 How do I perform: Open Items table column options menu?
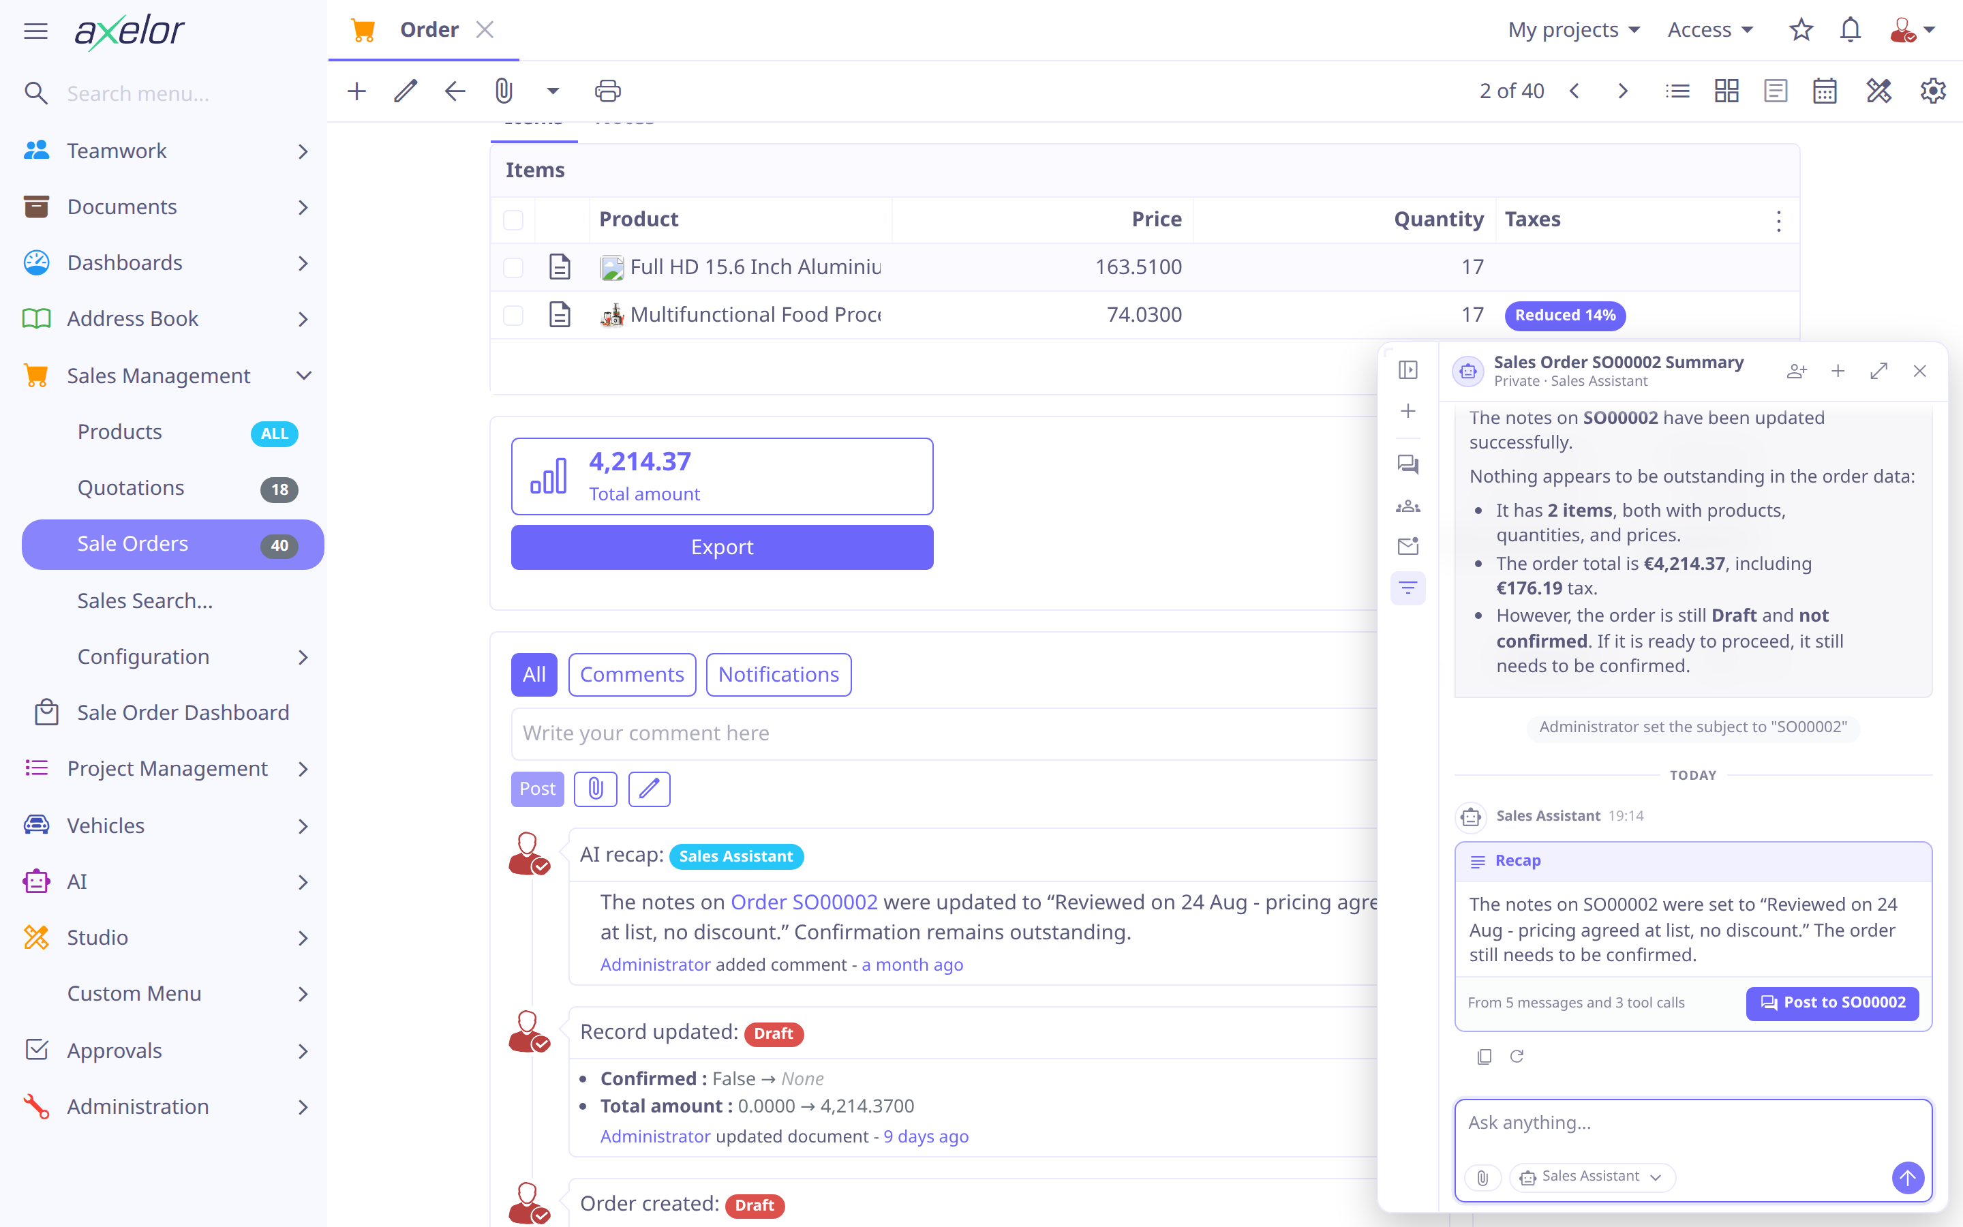(x=1779, y=221)
